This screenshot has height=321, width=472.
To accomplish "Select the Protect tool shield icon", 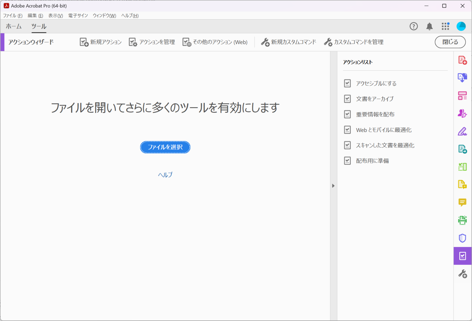I will (x=462, y=238).
